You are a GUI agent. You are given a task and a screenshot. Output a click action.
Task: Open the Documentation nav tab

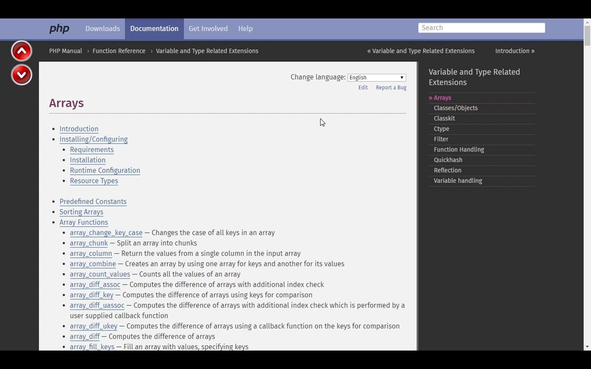154,29
